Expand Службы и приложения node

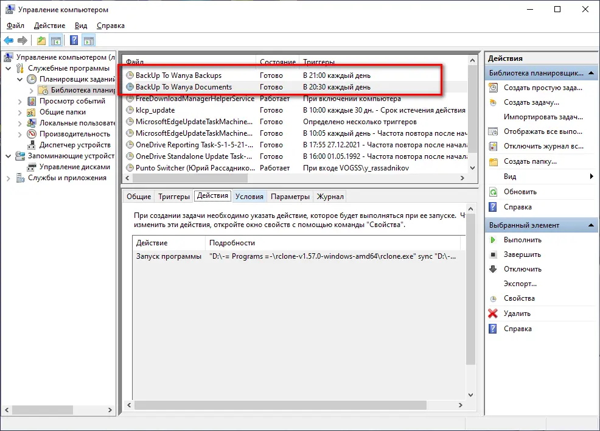(x=9, y=178)
